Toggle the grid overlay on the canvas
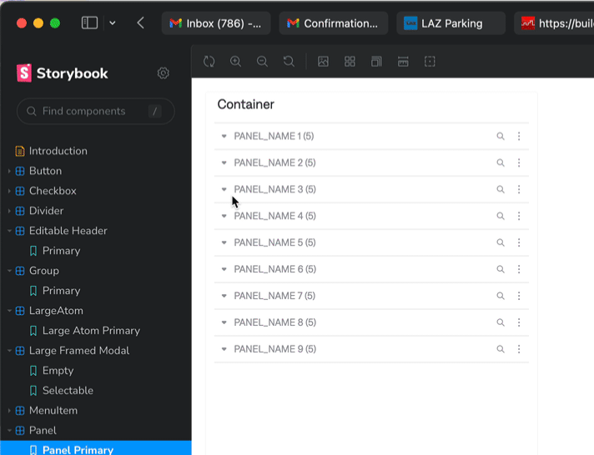Screen dimensions: 594x455 pyautogui.click(x=350, y=62)
